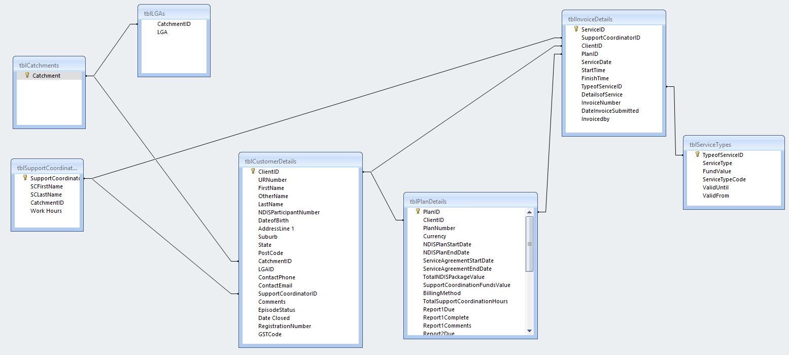Select the Date Closed field

click(274, 318)
